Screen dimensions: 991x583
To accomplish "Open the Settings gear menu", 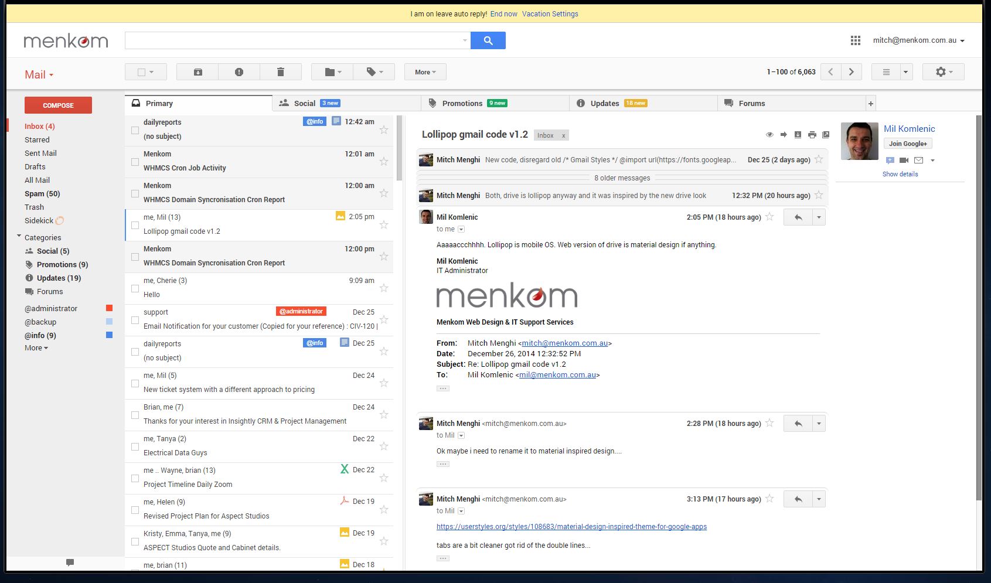I will point(942,71).
